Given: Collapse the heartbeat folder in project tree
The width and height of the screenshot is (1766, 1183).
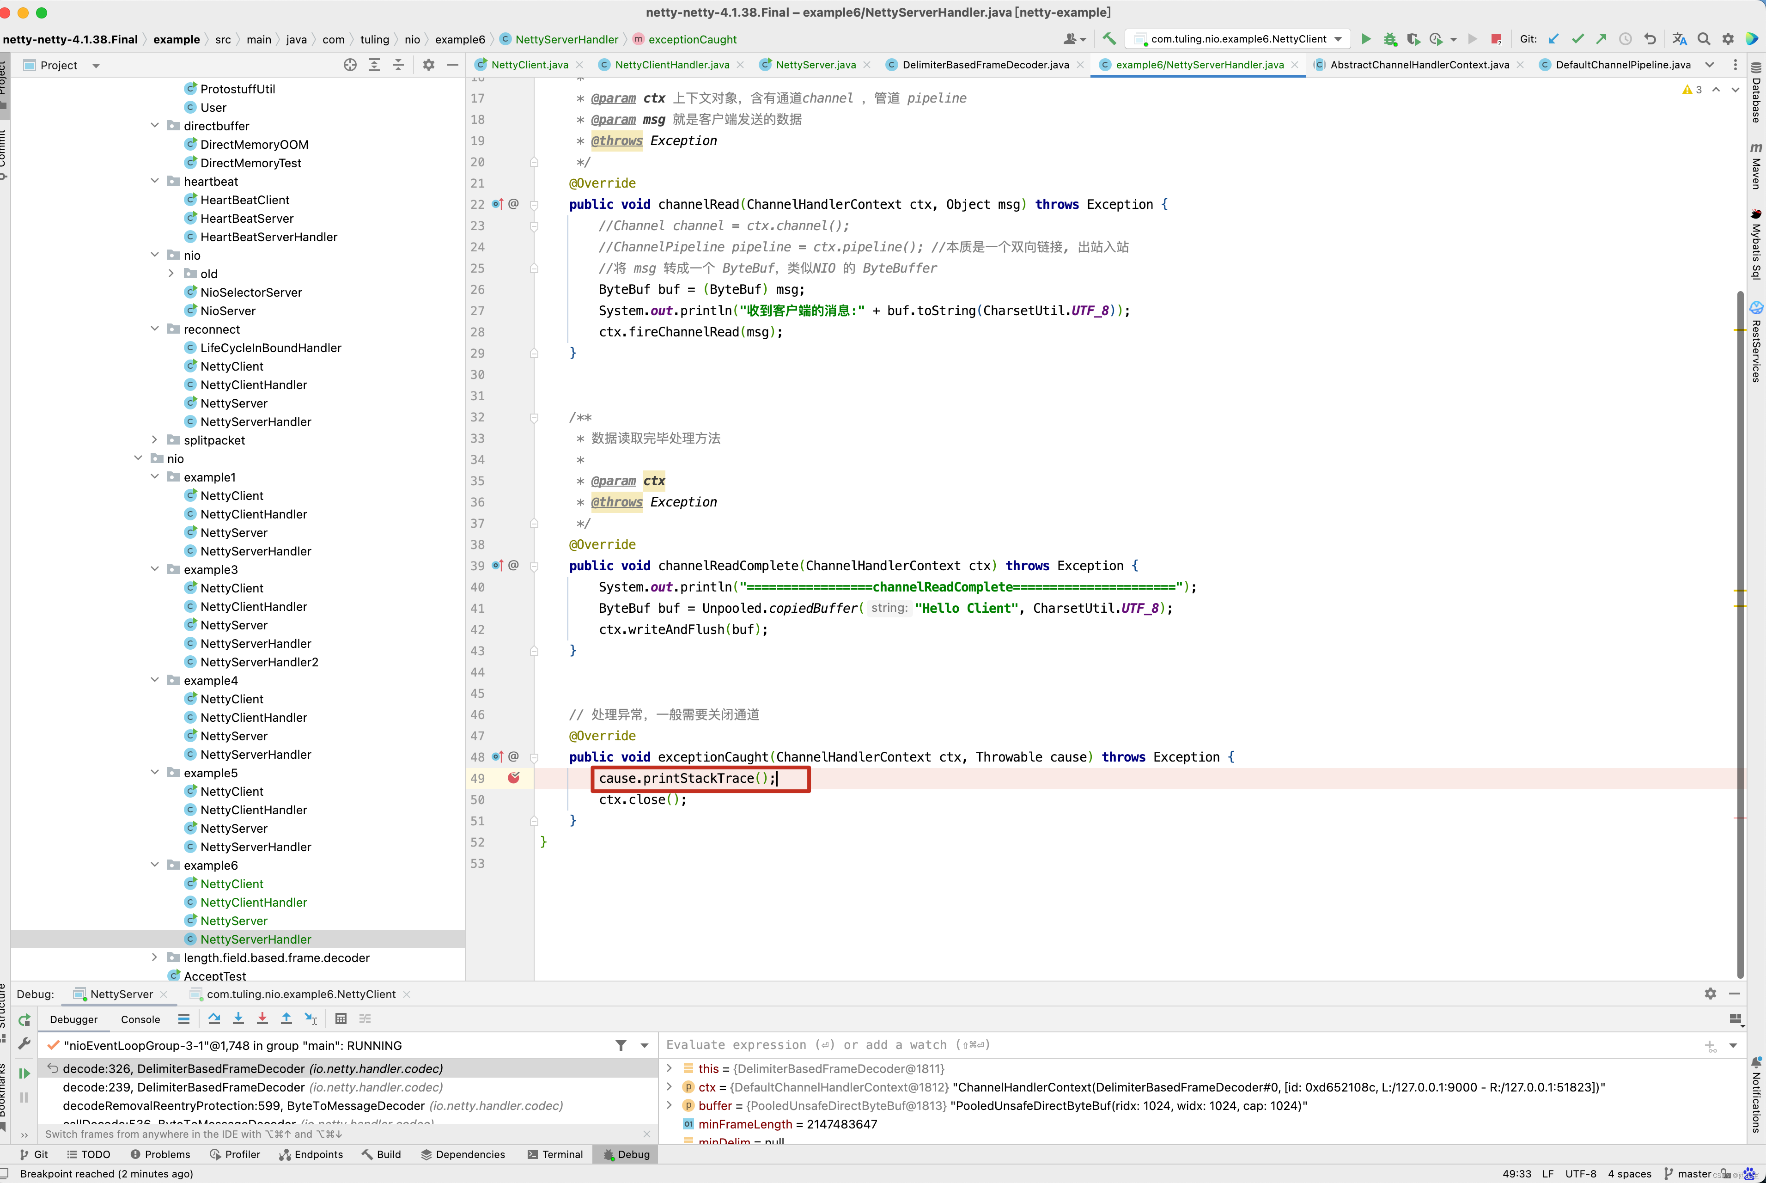Looking at the screenshot, I should pos(155,181).
